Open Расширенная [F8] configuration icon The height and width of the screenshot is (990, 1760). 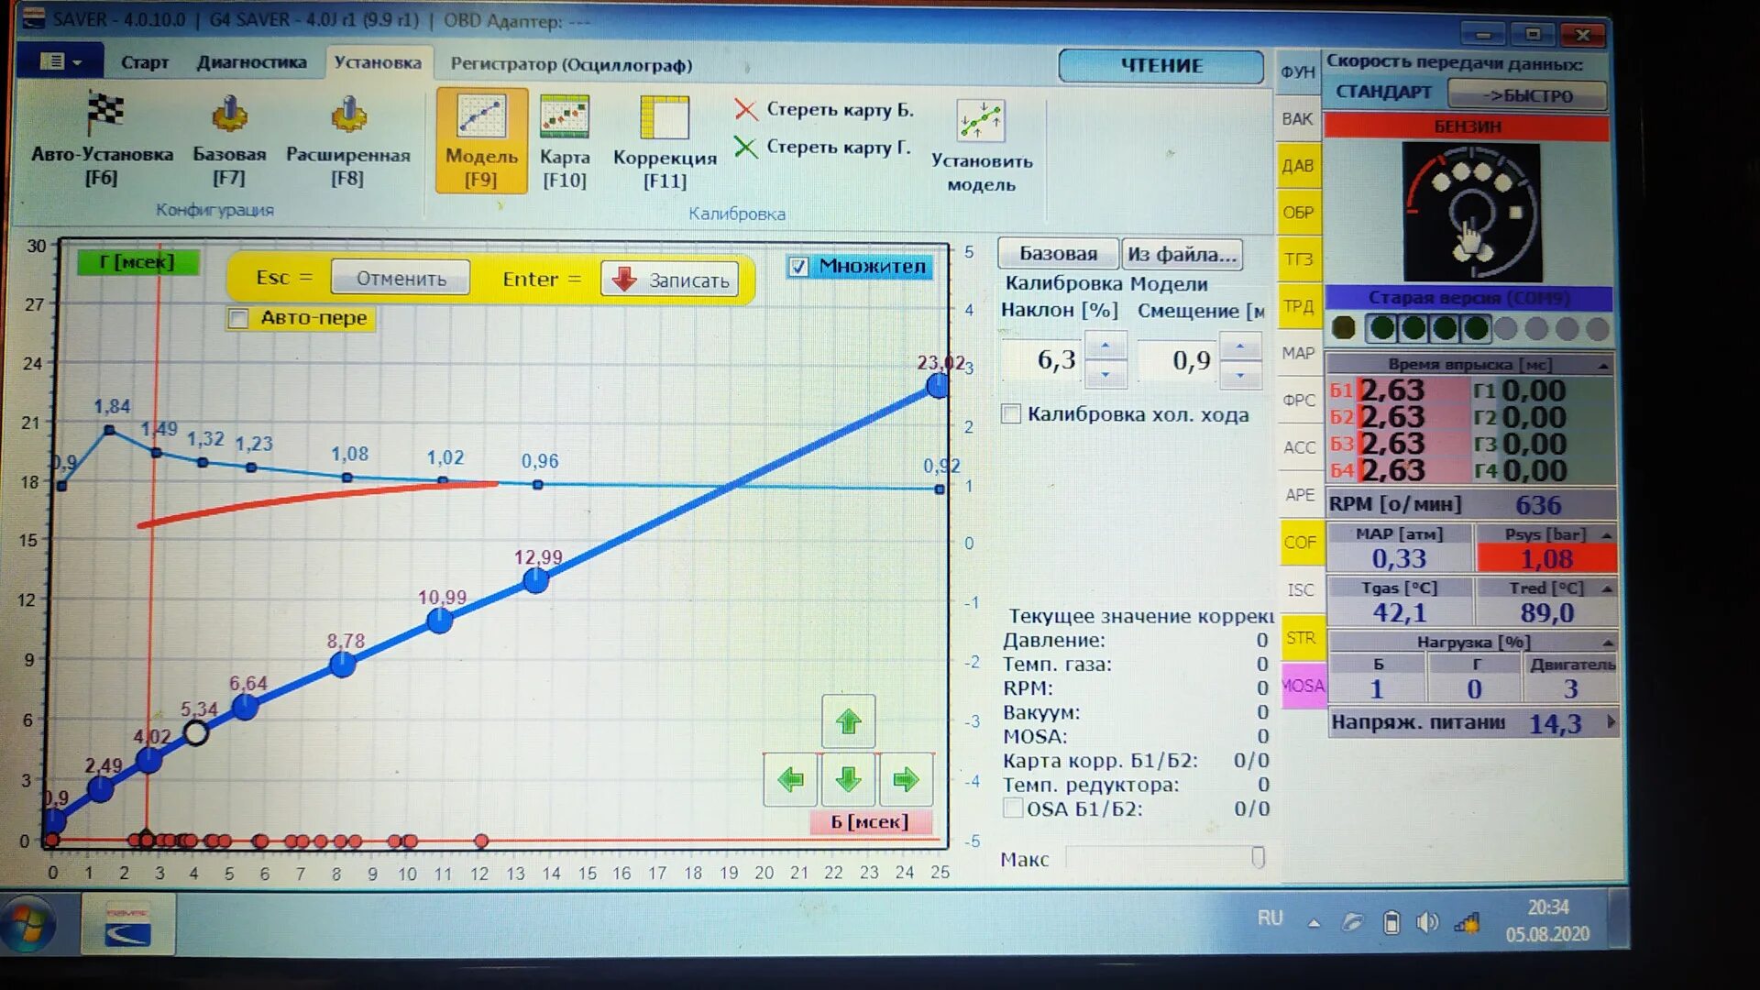tap(348, 115)
